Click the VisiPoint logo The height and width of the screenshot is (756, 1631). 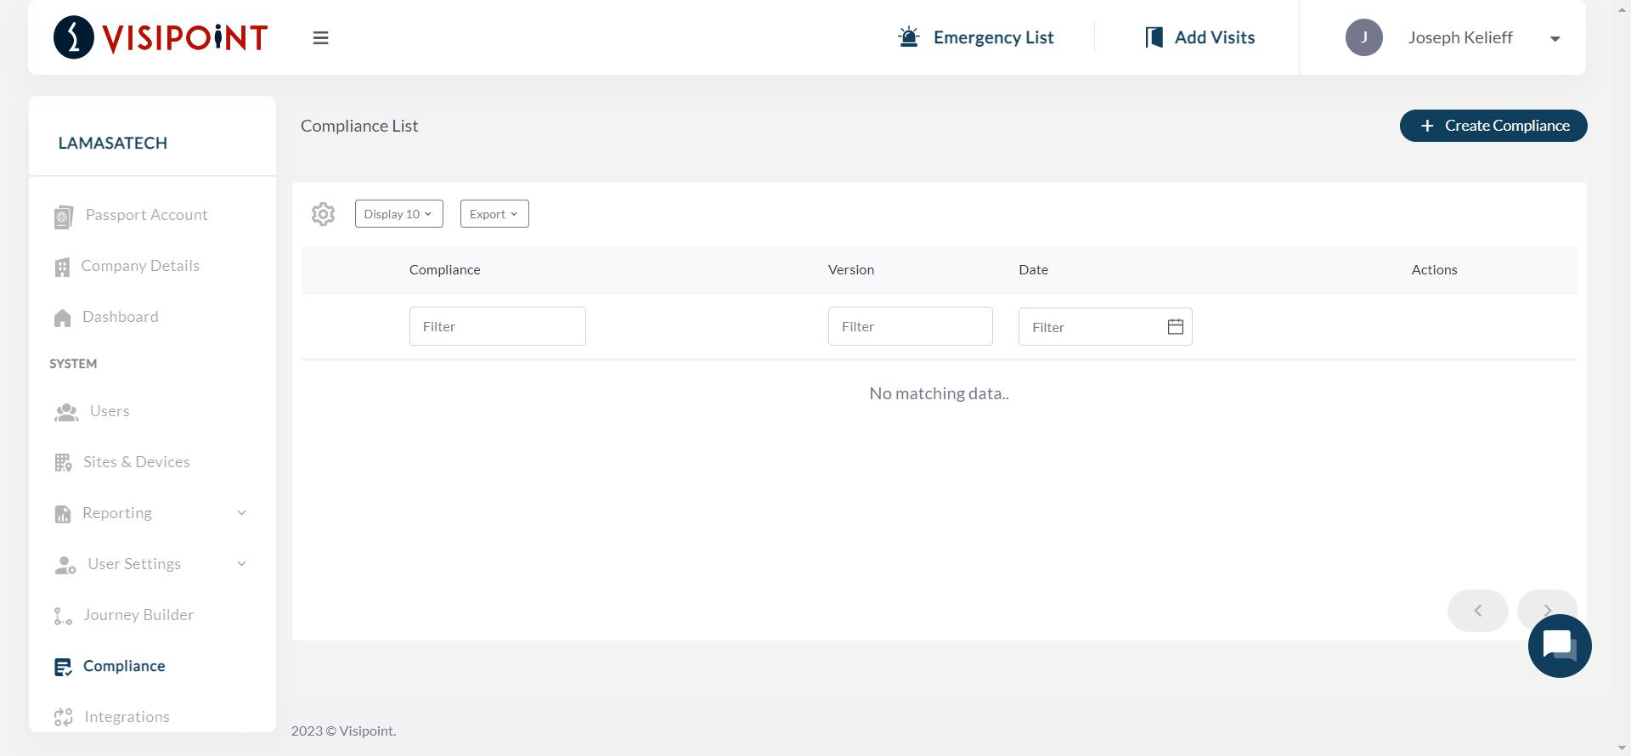pyautogui.click(x=161, y=37)
